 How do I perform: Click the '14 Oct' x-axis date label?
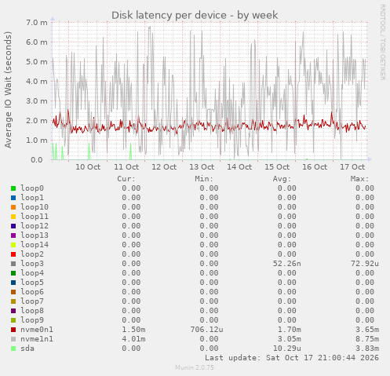pyautogui.click(x=239, y=167)
